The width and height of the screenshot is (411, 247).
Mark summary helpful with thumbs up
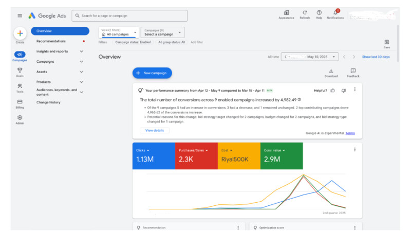333,90
